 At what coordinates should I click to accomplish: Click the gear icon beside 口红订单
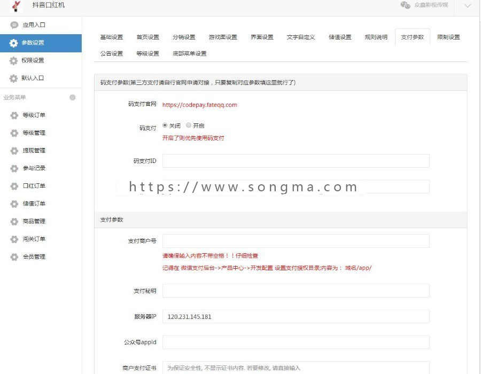tap(14, 186)
